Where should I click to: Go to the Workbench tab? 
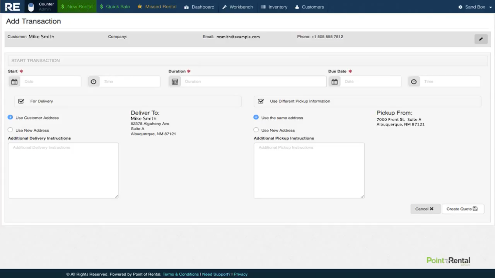238,7
